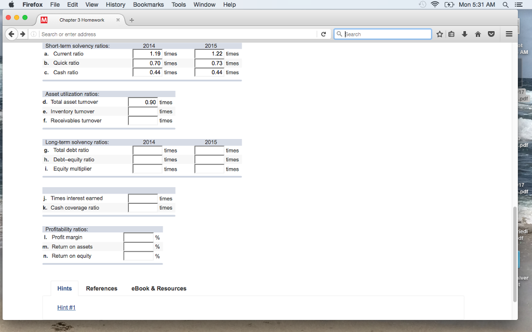Open the Firefox application menu

click(x=33, y=5)
